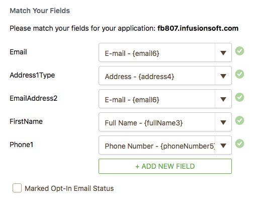Expand Address1Type dropdown arrow

(223, 76)
